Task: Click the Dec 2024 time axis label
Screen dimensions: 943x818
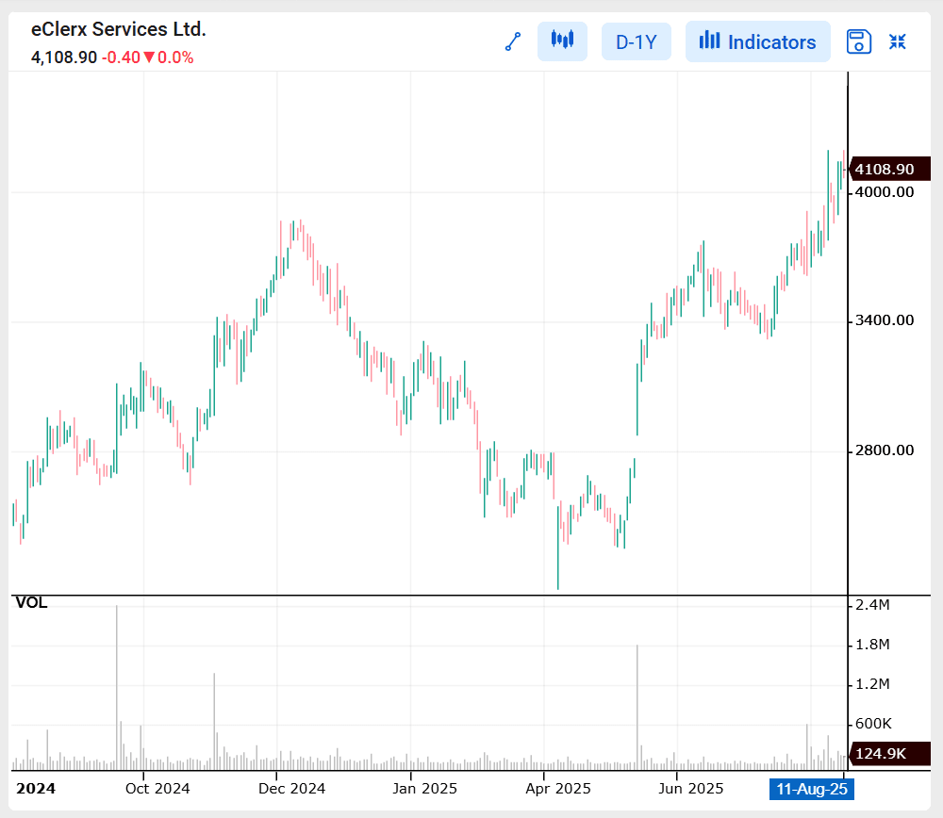Action: click(x=291, y=789)
